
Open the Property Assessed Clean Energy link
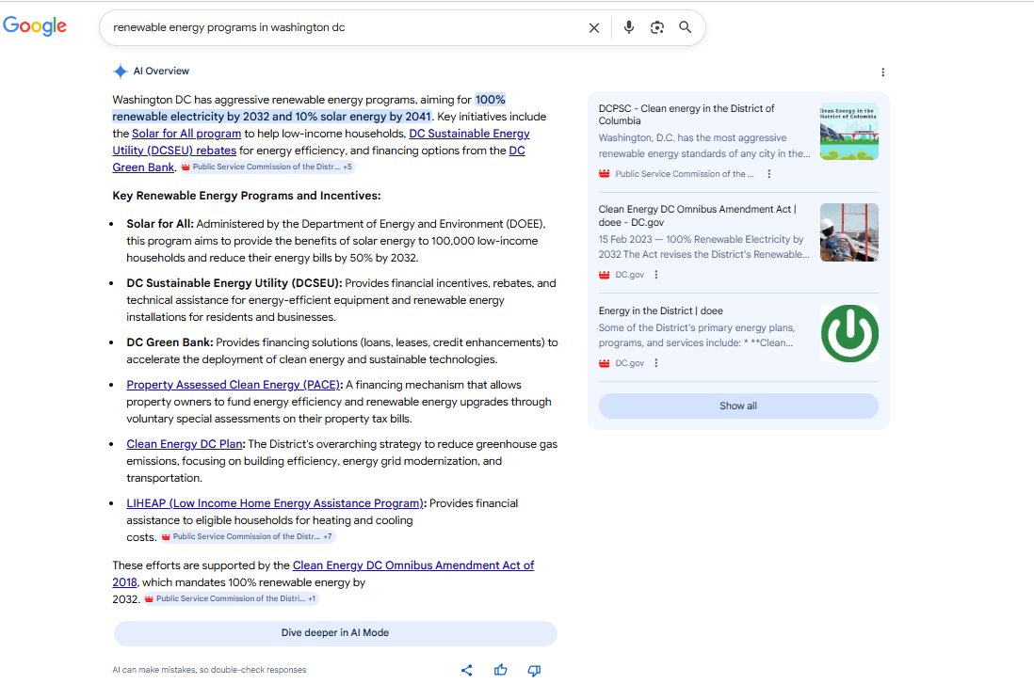coord(234,384)
